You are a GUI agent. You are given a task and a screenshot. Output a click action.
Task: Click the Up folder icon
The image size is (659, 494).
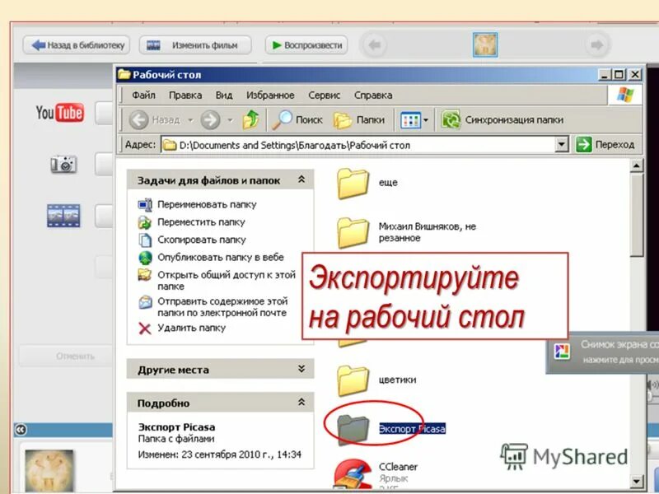click(x=251, y=119)
